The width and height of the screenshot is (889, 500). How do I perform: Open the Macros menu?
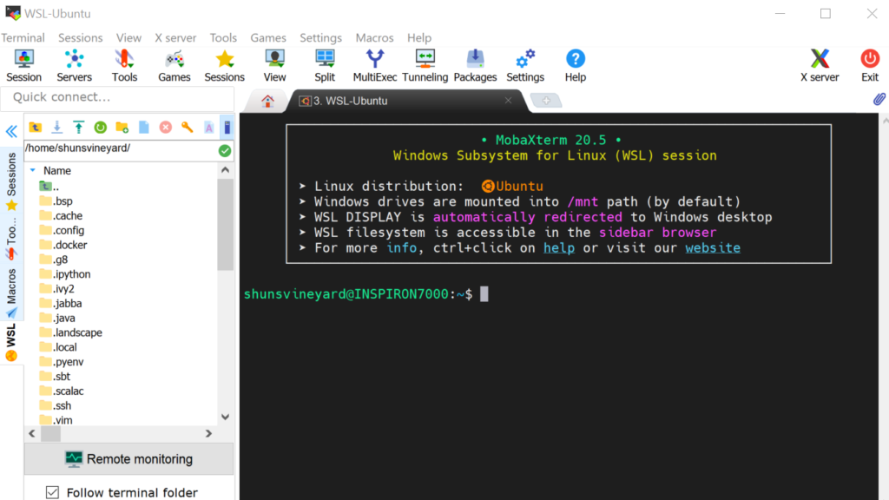(374, 37)
